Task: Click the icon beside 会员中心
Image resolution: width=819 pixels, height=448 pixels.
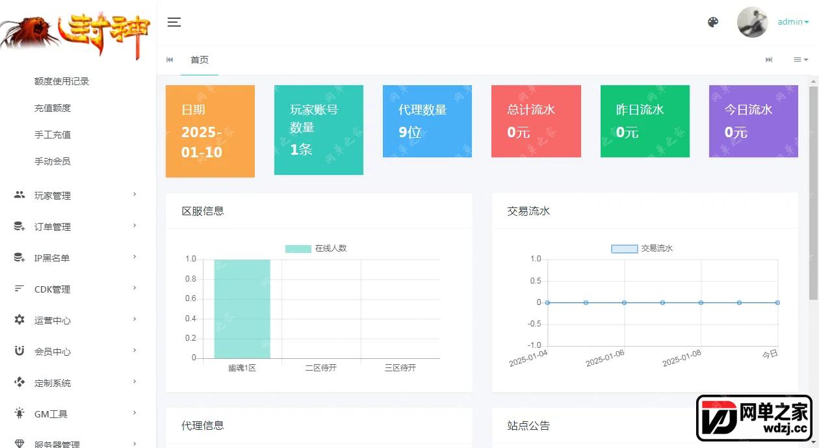Action: (x=19, y=351)
